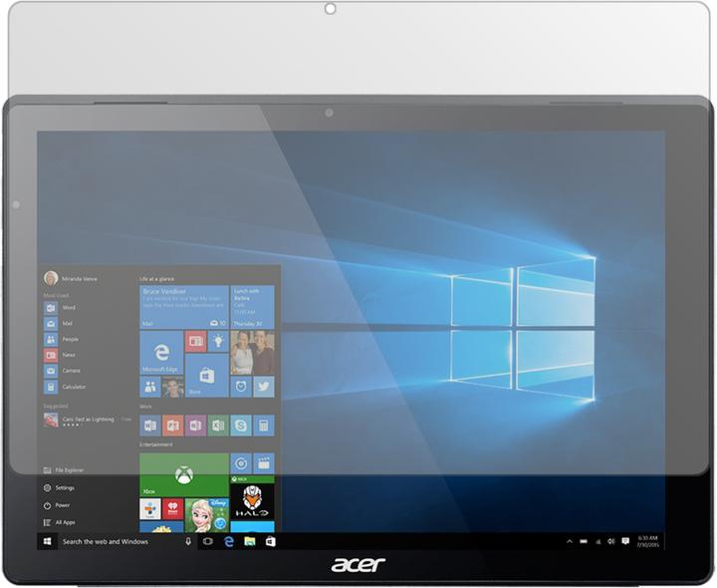Launch the Word tile in the Work group
This screenshot has width=717, height=588.
tap(150, 426)
